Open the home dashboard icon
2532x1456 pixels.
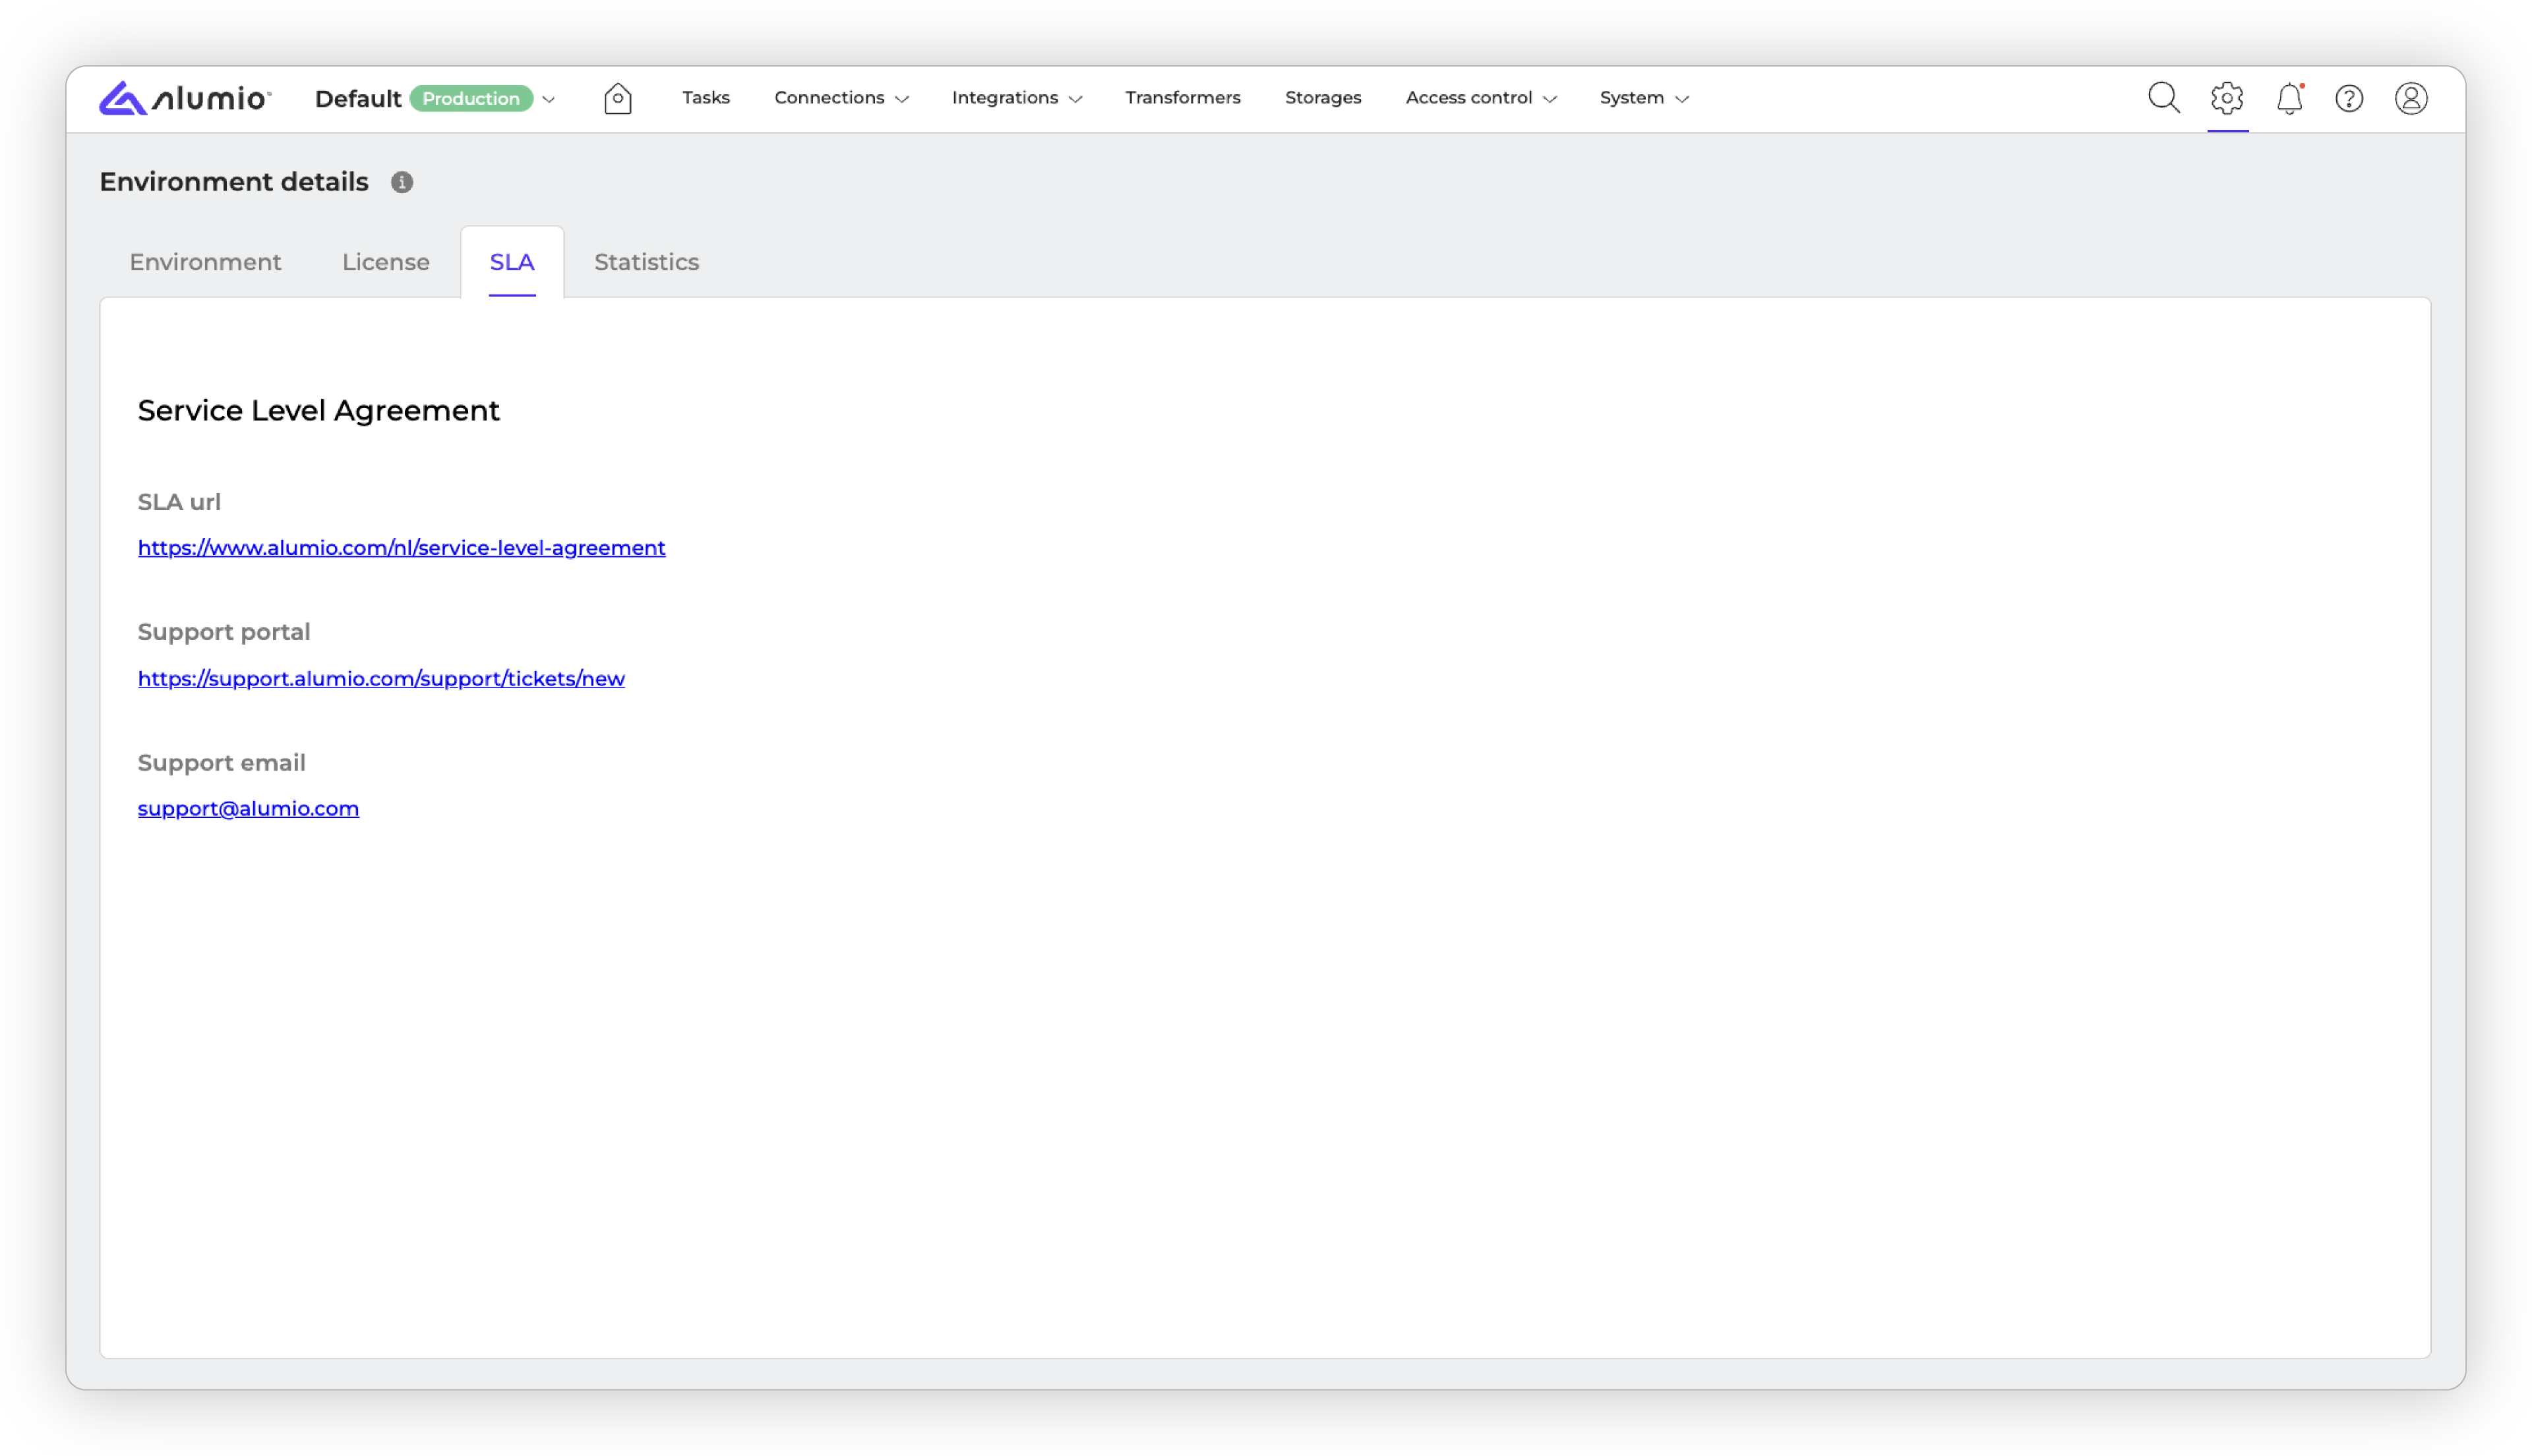617,98
